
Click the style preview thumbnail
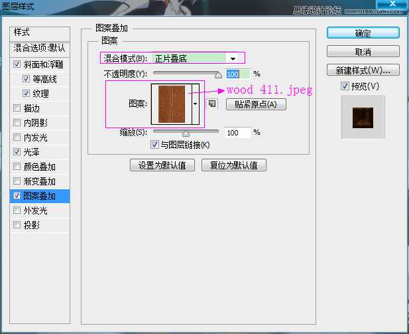[363, 118]
